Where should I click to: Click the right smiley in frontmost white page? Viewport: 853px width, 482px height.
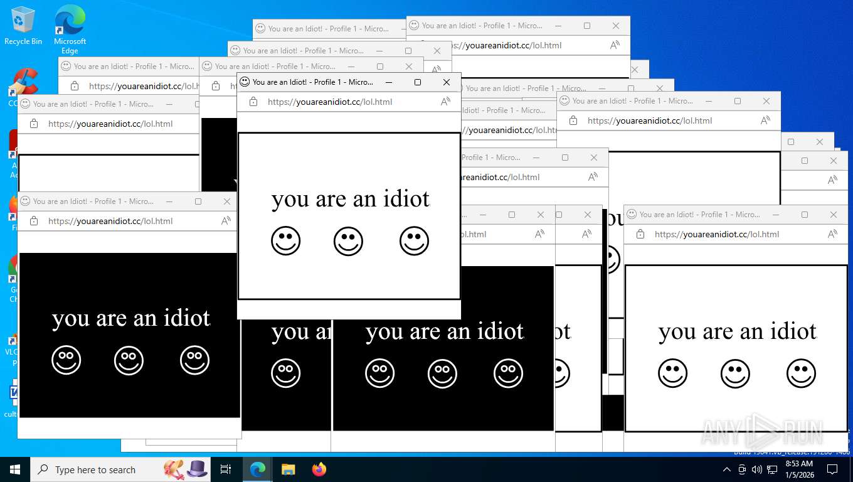(x=414, y=241)
